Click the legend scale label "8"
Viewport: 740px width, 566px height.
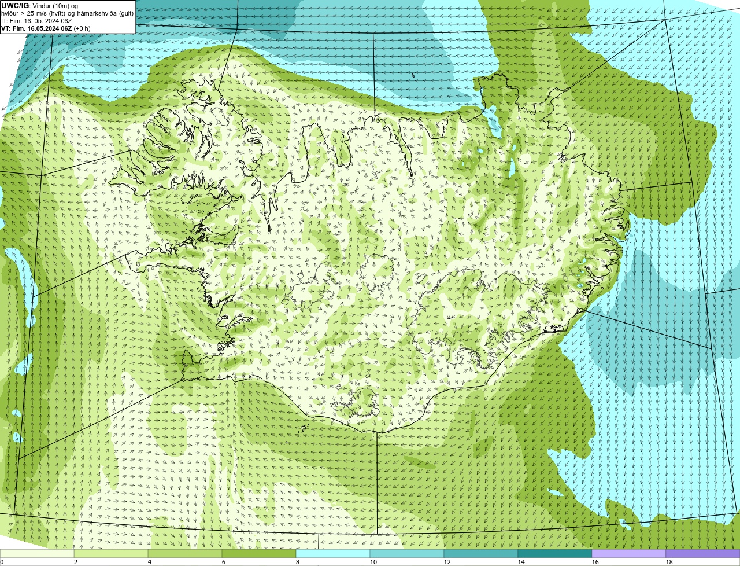point(298,562)
